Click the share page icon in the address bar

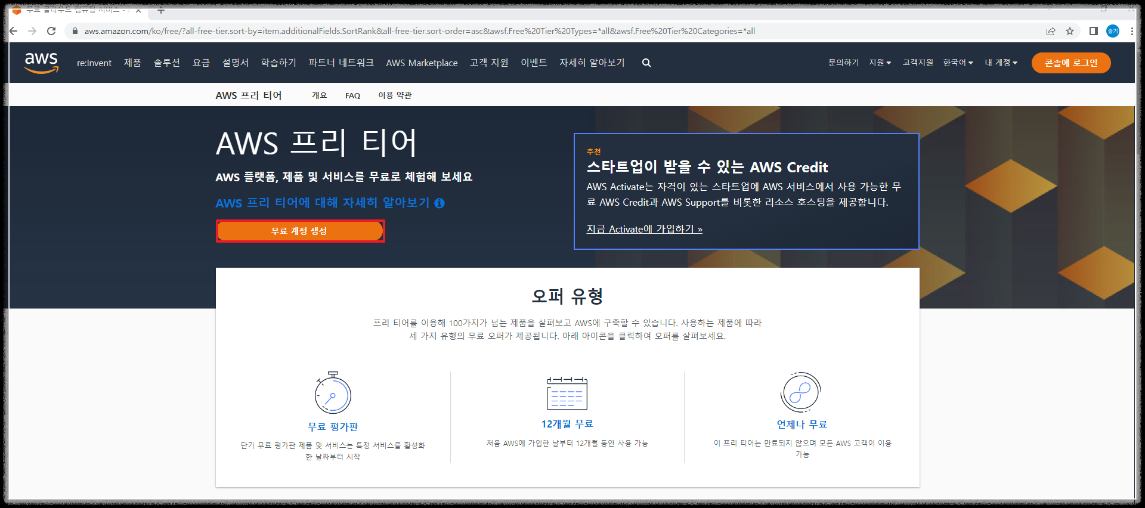point(1051,31)
